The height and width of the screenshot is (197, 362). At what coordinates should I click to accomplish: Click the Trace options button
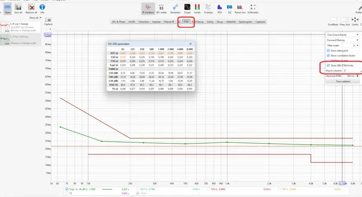(343, 81)
